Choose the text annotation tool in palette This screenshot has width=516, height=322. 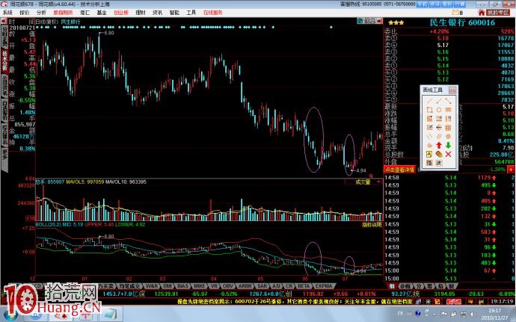(x=428, y=154)
